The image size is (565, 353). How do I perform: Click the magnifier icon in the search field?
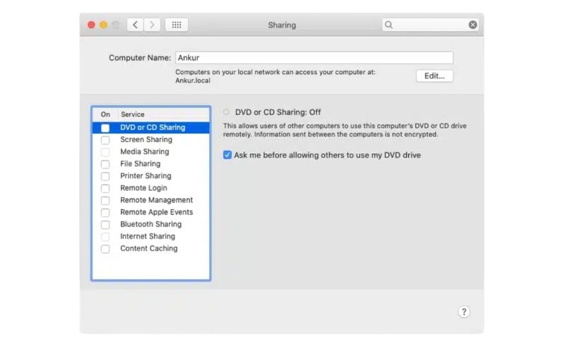coord(388,25)
